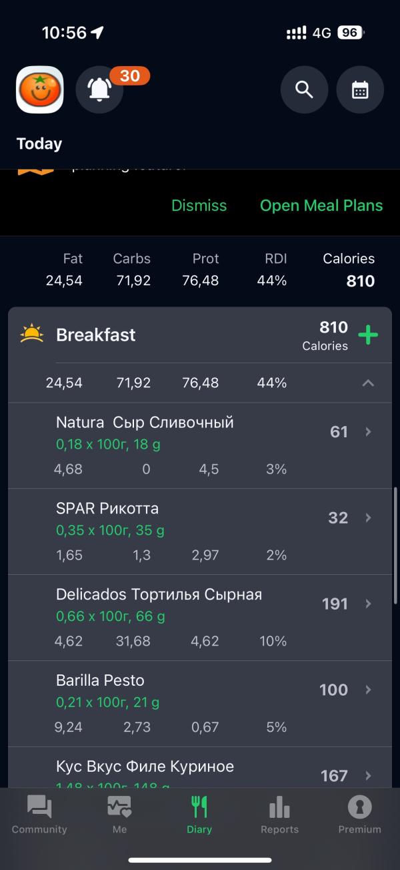Expand Natura Сыр Сливочный entry arrow
This screenshot has width=400, height=870.
point(368,432)
